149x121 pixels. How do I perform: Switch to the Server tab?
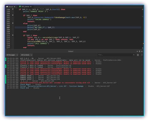[11, 7]
